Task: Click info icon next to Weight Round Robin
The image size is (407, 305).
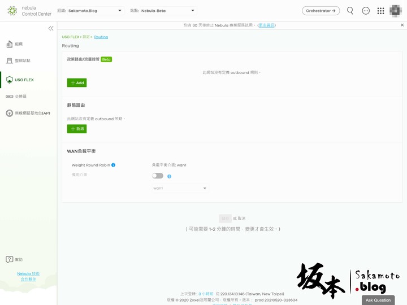Action: pyautogui.click(x=113, y=165)
